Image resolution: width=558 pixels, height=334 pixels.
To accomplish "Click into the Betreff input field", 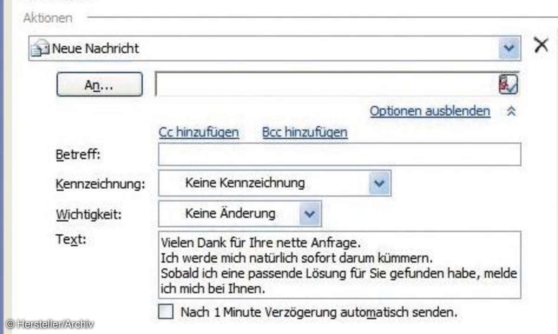I will pos(339,154).
